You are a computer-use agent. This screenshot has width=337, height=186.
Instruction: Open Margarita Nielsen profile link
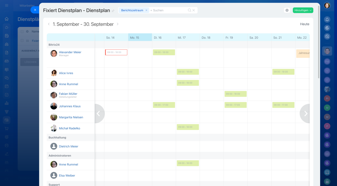click(71, 117)
